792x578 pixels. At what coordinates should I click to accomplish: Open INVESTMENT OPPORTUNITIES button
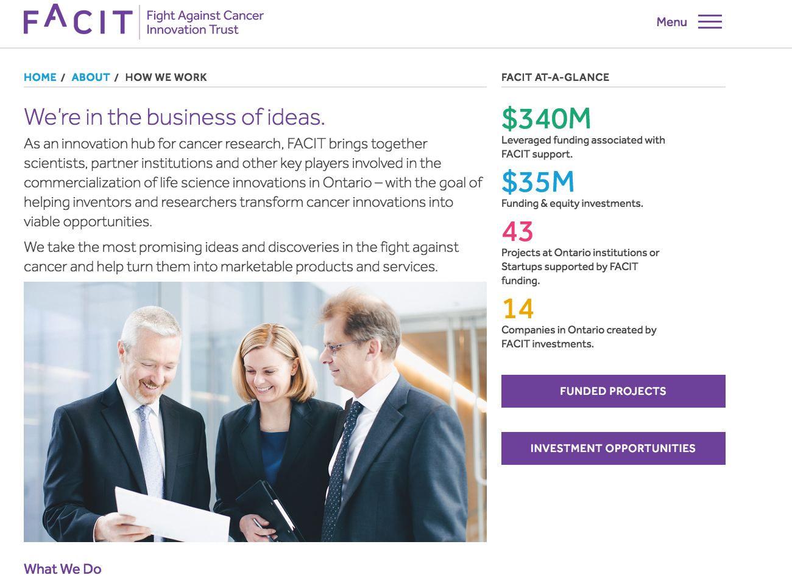pyautogui.click(x=613, y=448)
